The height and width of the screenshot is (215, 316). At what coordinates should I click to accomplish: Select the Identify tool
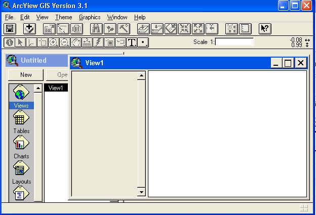(9, 42)
